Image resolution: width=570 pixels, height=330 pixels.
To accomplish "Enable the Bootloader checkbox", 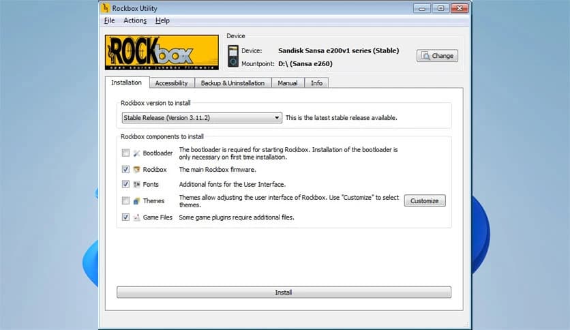I will (125, 153).
